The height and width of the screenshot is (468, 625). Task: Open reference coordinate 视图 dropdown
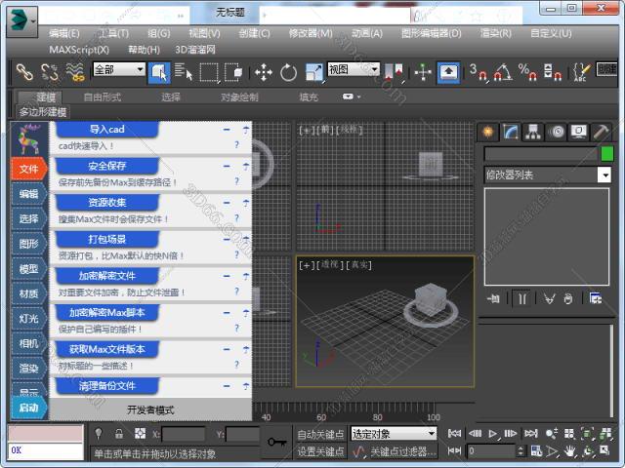tap(354, 69)
